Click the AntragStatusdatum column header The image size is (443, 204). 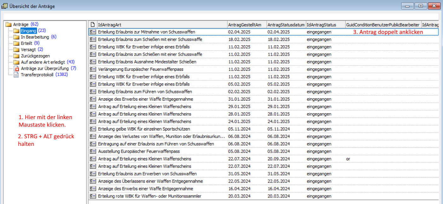[x=286, y=25]
